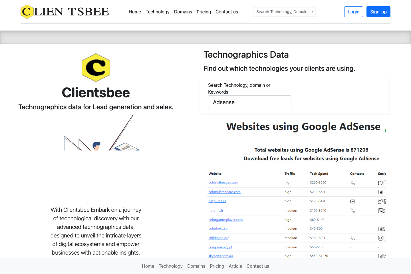The width and height of the screenshot is (411, 274).
Task: Open Facebook icon for colorhexa.com
Action: pyautogui.click(x=381, y=229)
